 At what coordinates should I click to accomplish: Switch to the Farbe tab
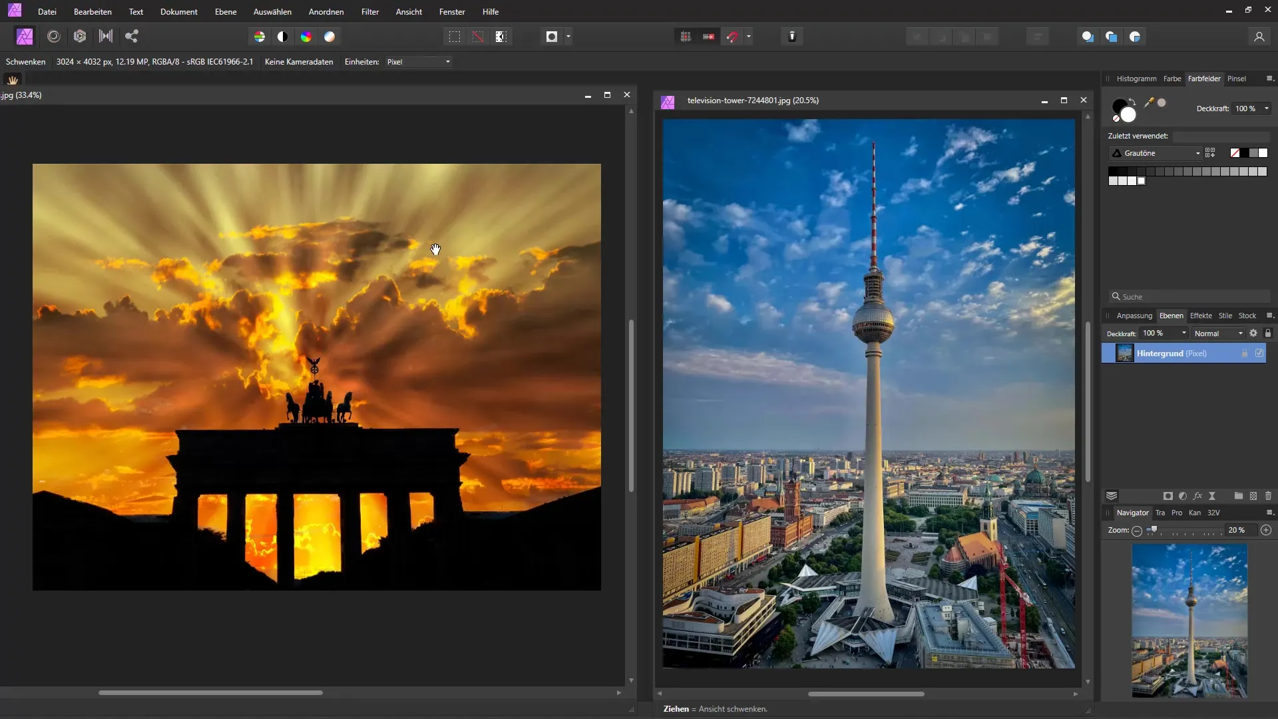[x=1172, y=79]
